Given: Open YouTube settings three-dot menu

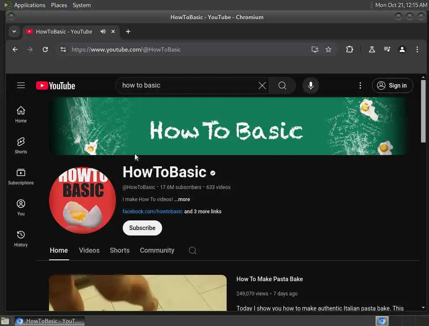Looking at the screenshot, I should point(360,85).
